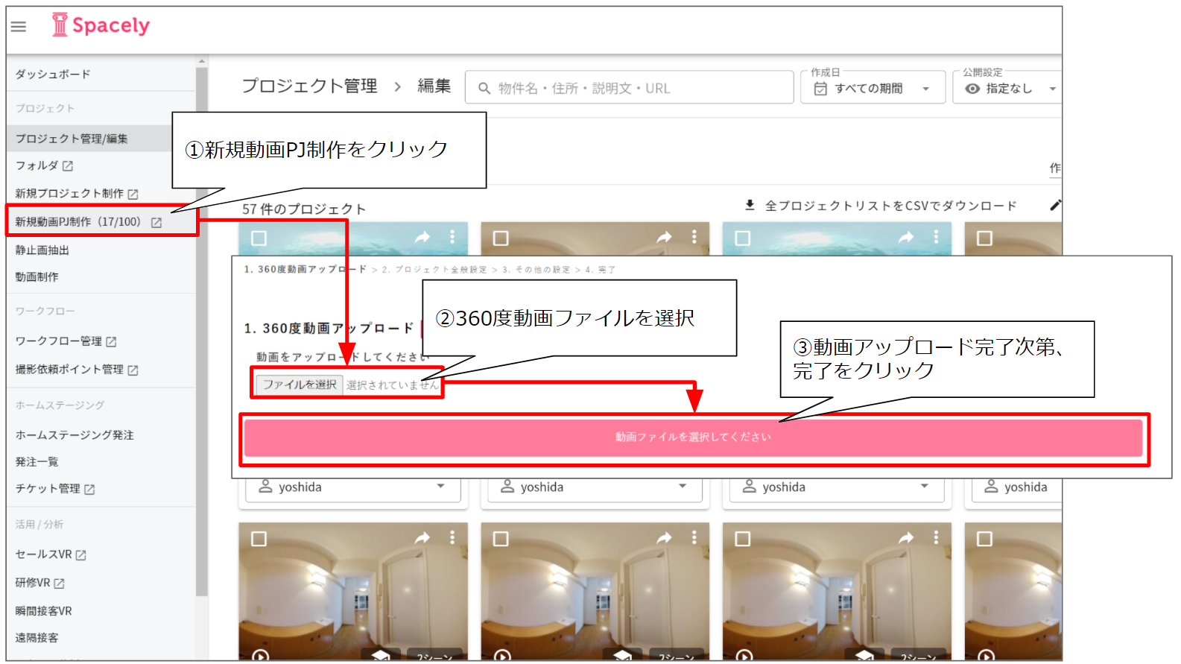The image size is (1181, 664).
Task: Open the third card's yoshida user dropdown
Action: (x=836, y=487)
